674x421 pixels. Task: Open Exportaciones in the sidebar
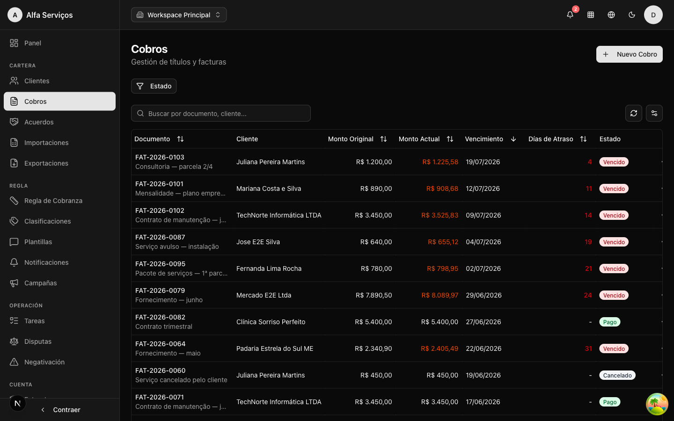(59, 163)
